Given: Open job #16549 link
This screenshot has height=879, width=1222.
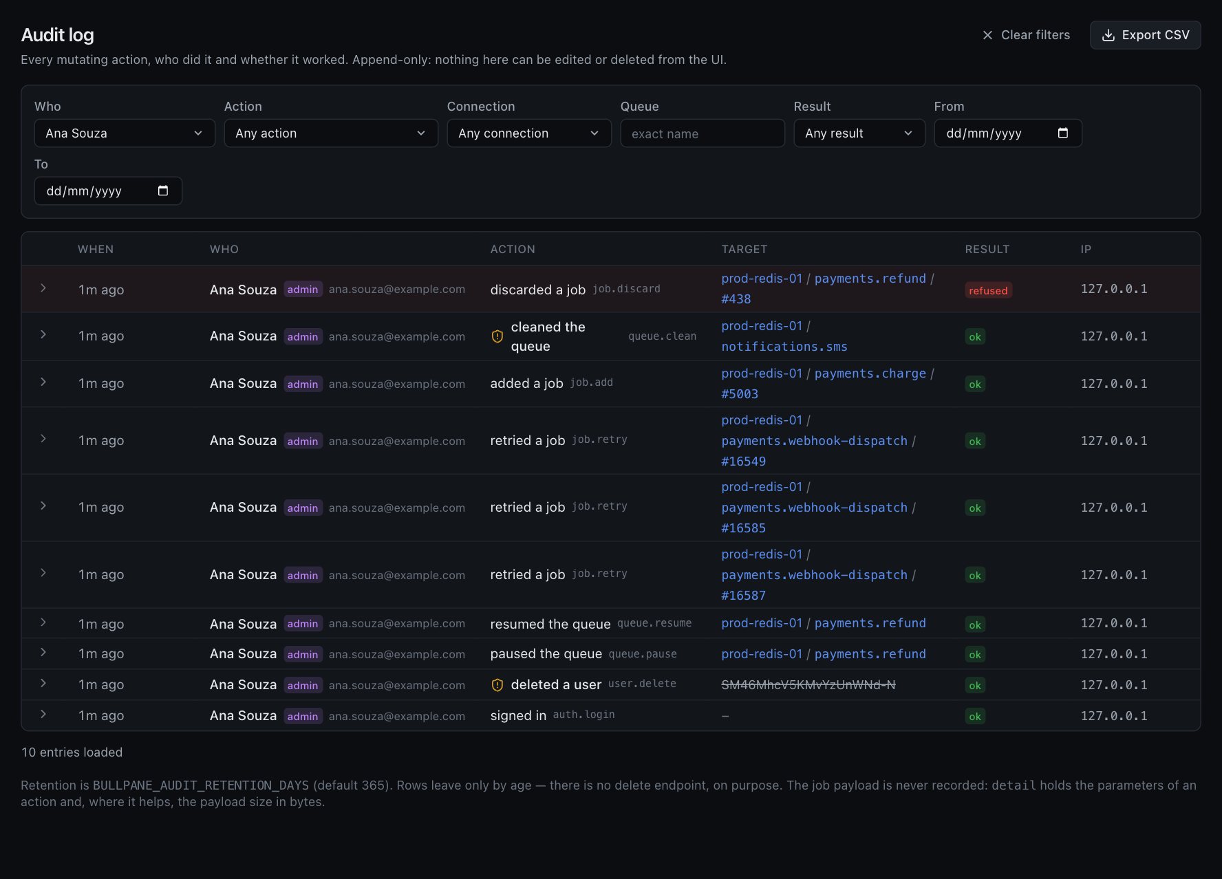Looking at the screenshot, I should point(744,462).
